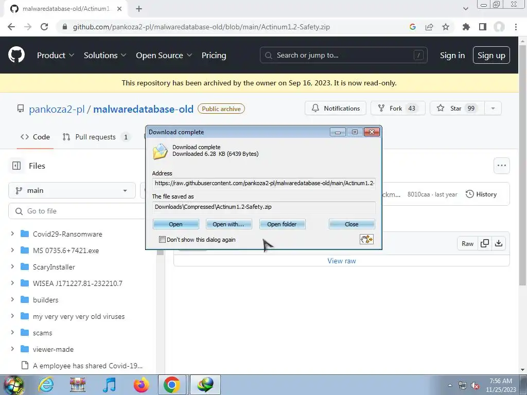Screen dimensions: 527x395
Task: Click the taskbar clock showing 7:56 AM
Action: (501, 385)
